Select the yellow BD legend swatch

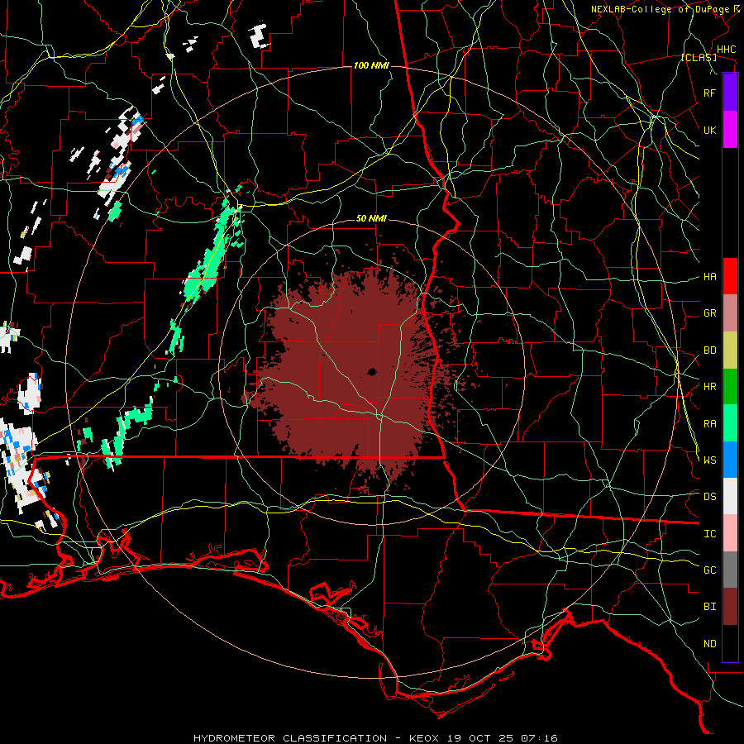[730, 350]
